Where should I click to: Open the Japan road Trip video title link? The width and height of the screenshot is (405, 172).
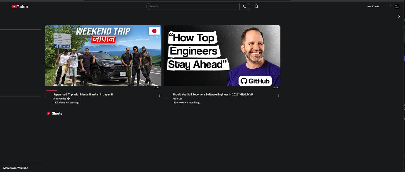[83, 95]
